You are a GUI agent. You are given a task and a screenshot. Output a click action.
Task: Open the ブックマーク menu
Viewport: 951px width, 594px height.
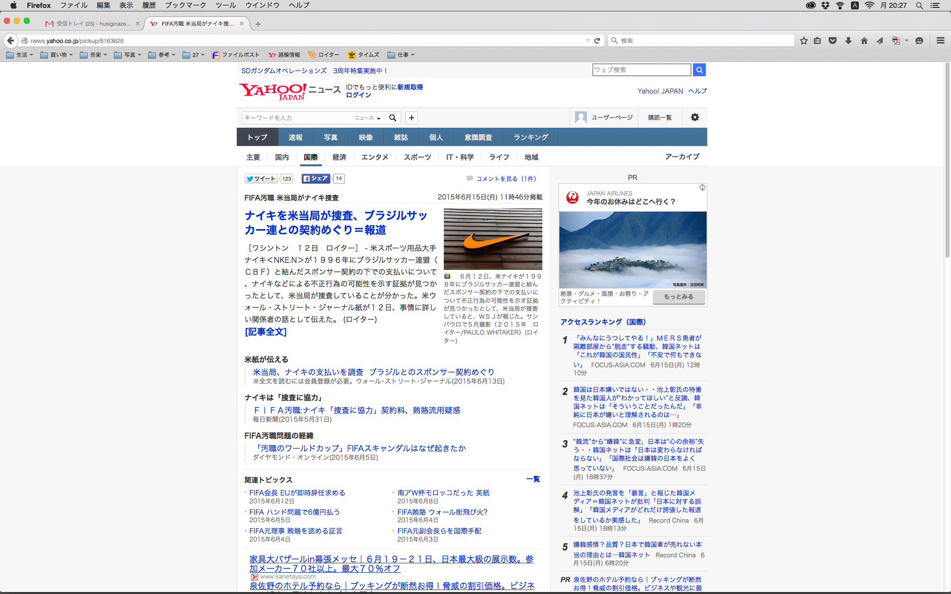(185, 5)
